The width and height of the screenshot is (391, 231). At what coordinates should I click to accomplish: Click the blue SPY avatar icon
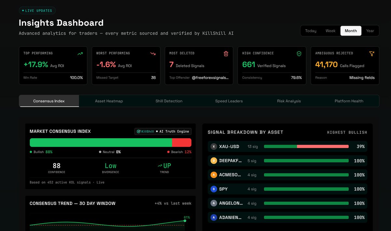coord(214,189)
